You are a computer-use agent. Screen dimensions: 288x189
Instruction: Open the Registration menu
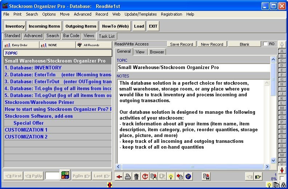171,14
